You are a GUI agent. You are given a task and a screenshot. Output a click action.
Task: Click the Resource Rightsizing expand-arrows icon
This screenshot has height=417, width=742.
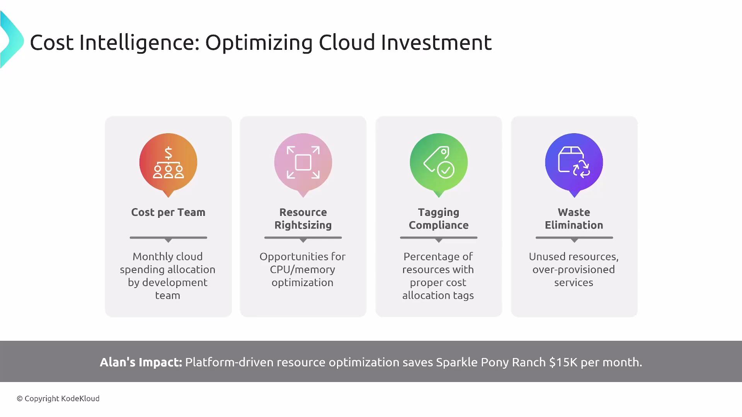(x=303, y=163)
